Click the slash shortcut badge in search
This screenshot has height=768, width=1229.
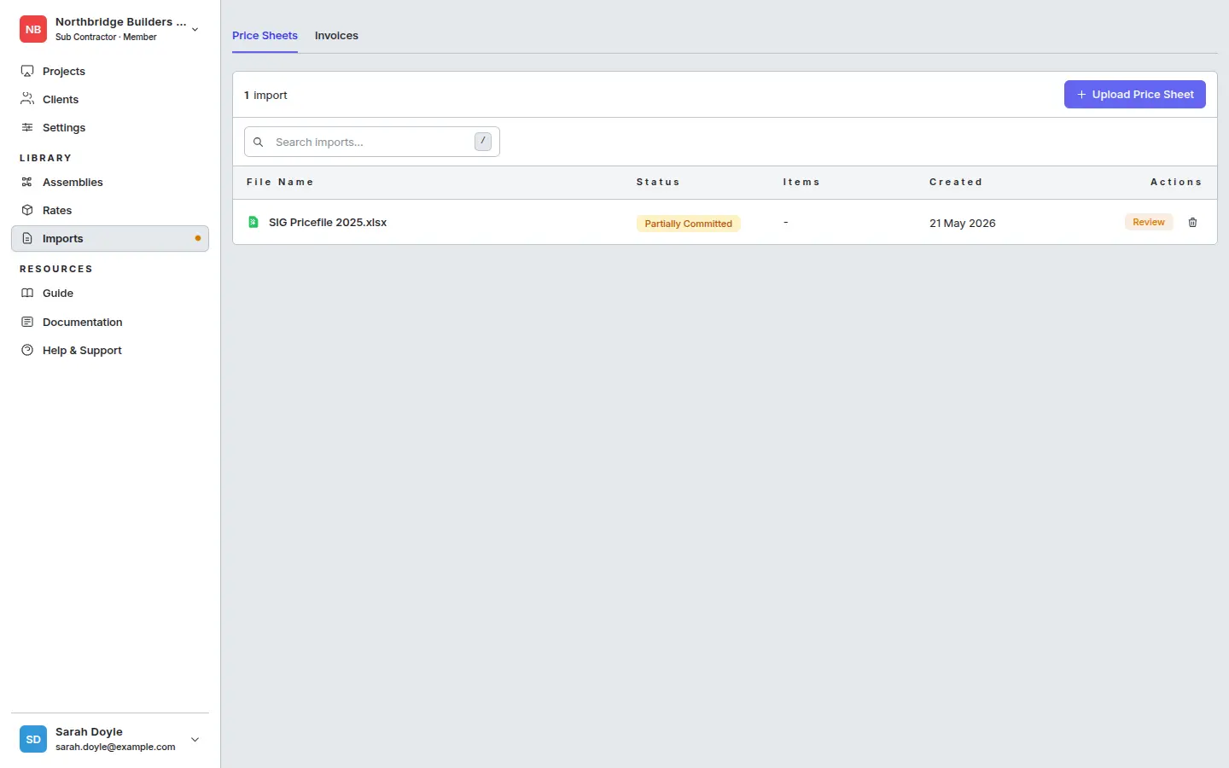click(483, 142)
